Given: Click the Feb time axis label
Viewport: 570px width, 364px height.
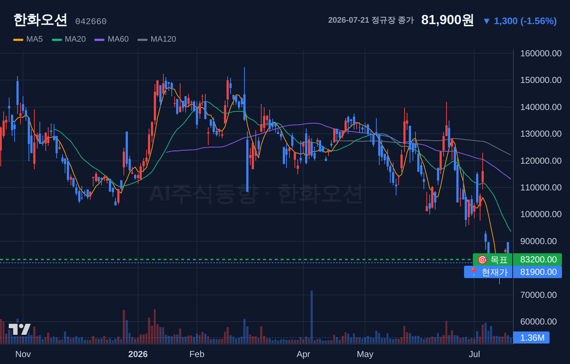Looking at the screenshot, I should (x=197, y=354).
